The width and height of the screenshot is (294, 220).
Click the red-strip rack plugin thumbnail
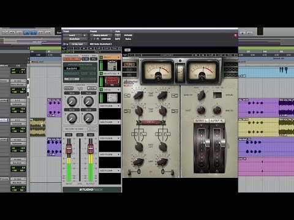[111, 81]
